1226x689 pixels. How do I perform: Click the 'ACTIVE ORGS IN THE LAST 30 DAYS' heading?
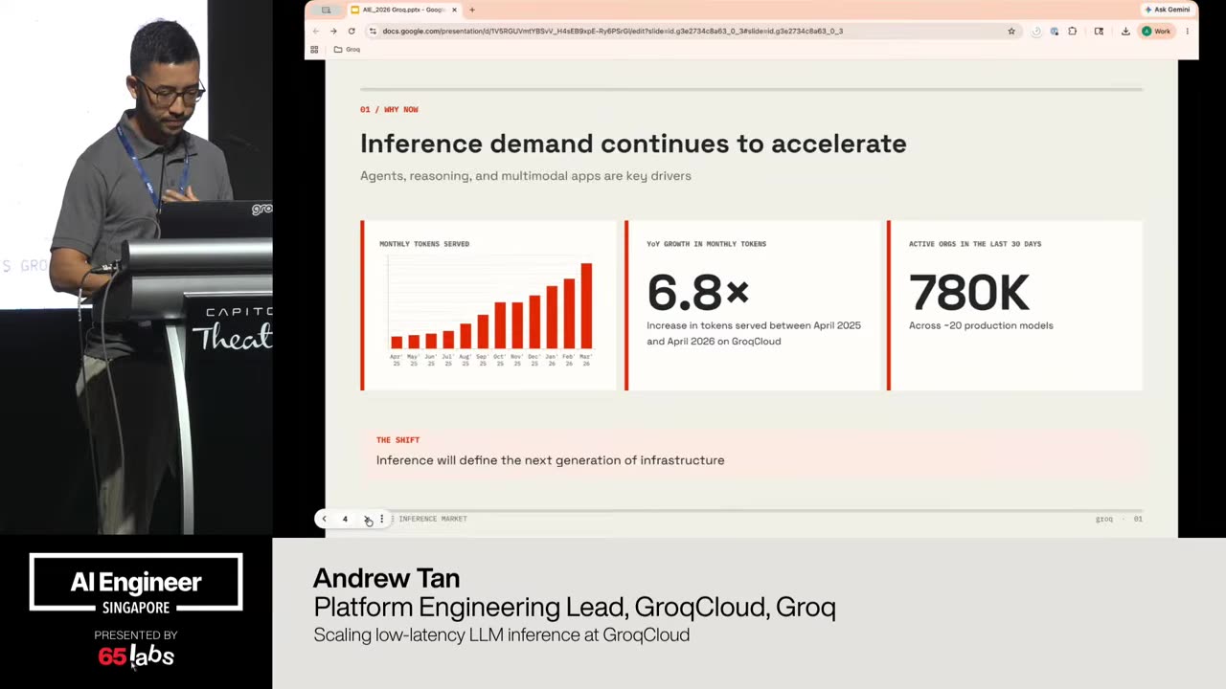975,244
